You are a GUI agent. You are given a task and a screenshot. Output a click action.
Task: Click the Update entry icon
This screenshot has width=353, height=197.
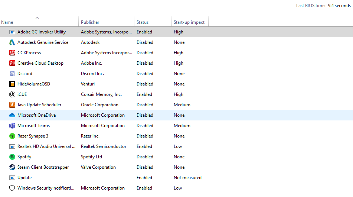(12, 178)
